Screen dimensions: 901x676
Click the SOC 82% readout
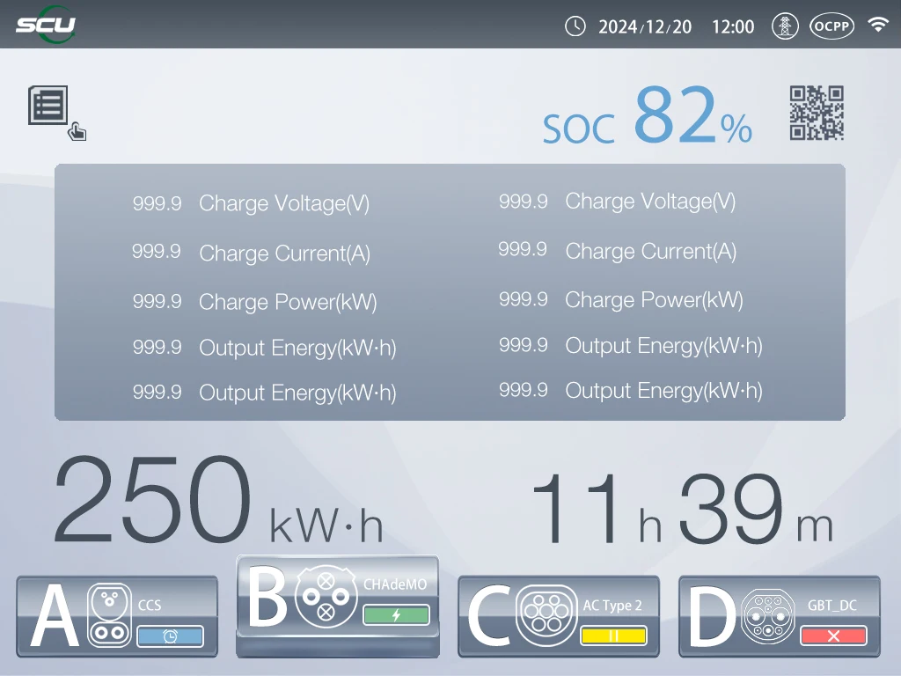[648, 119]
